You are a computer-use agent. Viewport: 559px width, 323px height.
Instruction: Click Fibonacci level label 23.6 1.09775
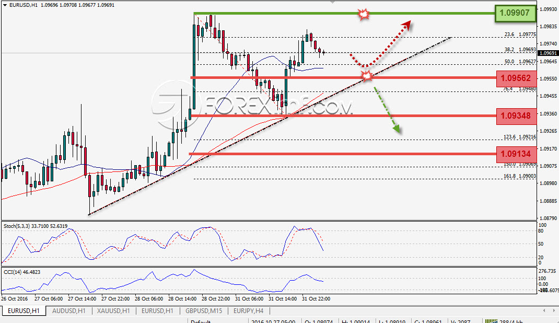(x=520, y=34)
